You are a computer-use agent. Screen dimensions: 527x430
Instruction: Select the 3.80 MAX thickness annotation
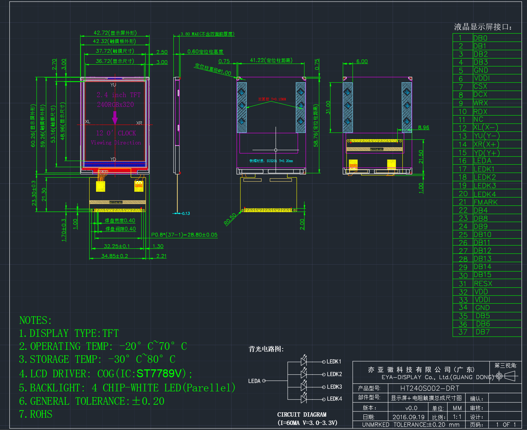pos(208,34)
